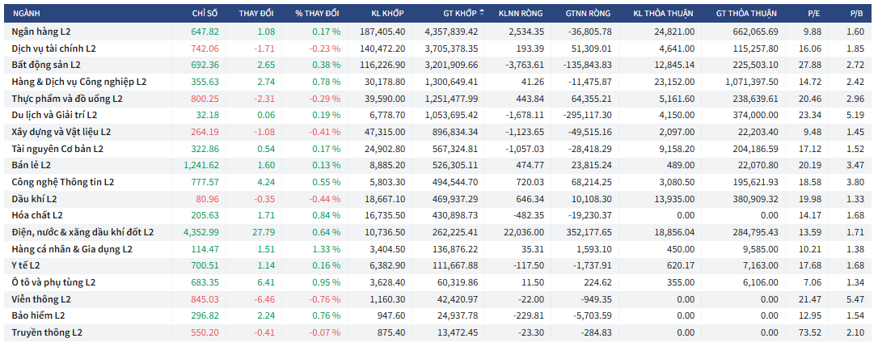
Task: Open the Ngân hàng L2 sector
Action: [x=46, y=32]
